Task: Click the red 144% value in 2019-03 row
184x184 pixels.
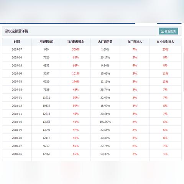Action: tap(76, 82)
